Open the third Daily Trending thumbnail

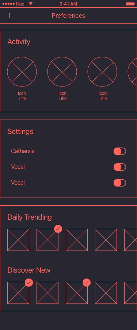(x=77, y=240)
